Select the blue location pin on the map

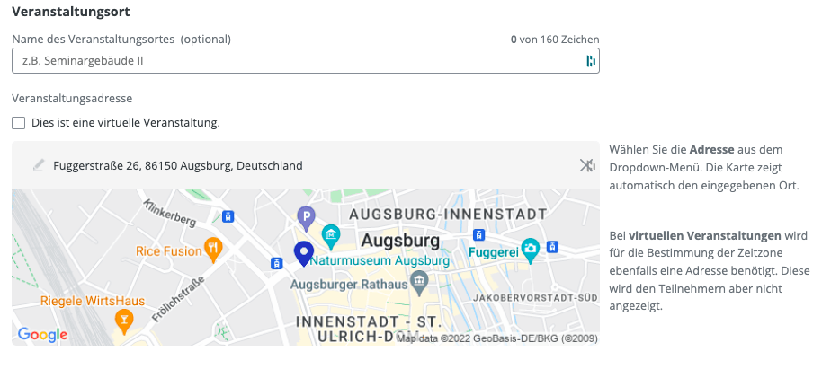click(303, 253)
